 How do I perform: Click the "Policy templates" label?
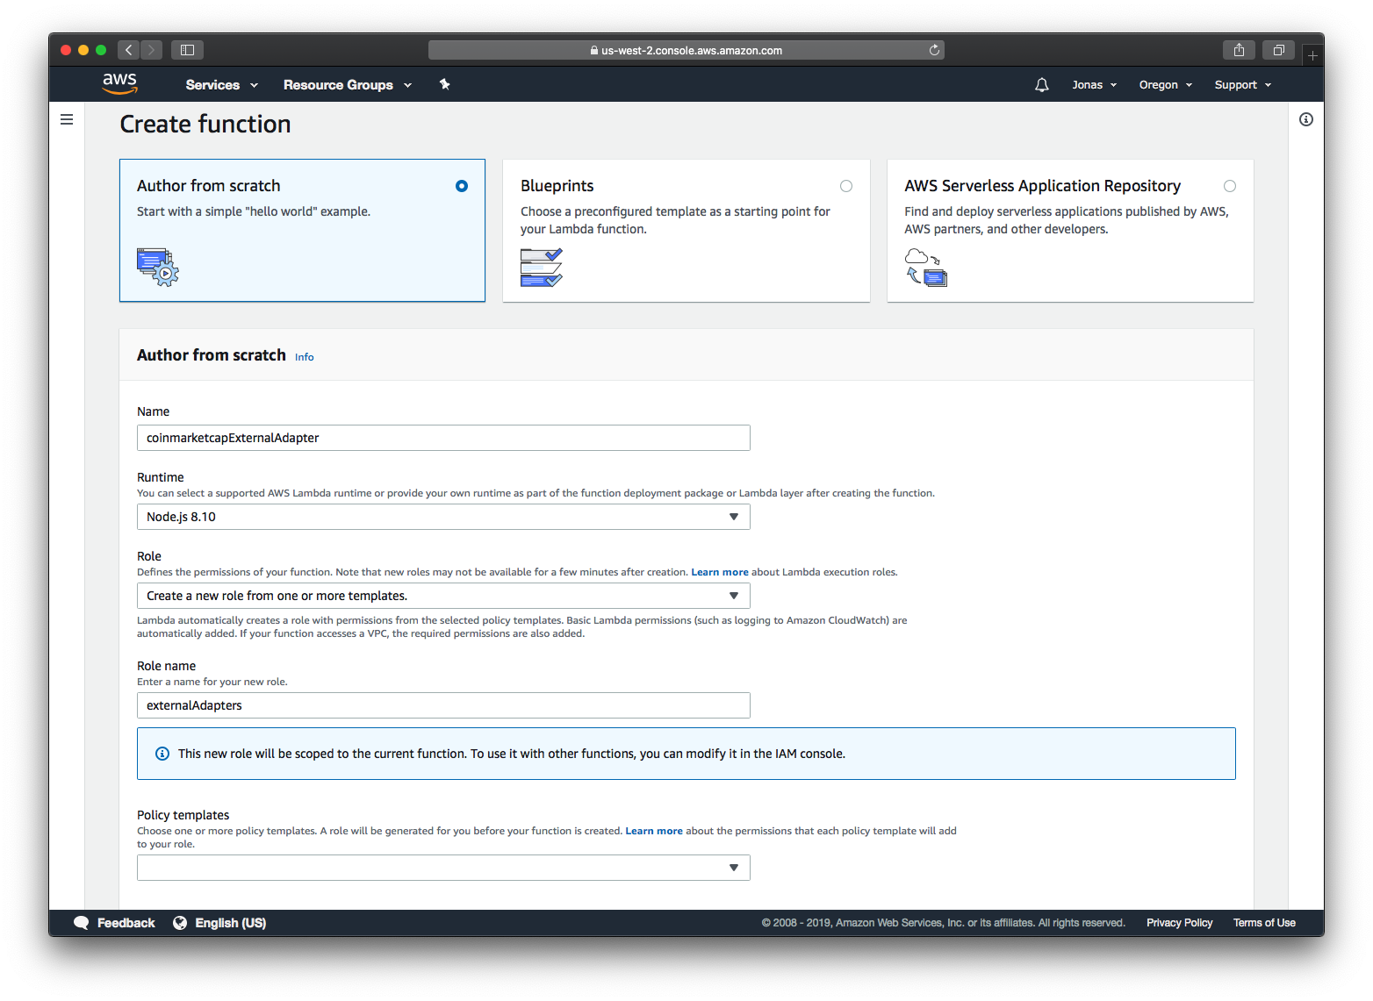183,815
